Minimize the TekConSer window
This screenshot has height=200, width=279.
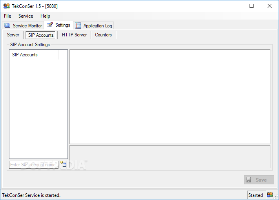tap(234, 6)
